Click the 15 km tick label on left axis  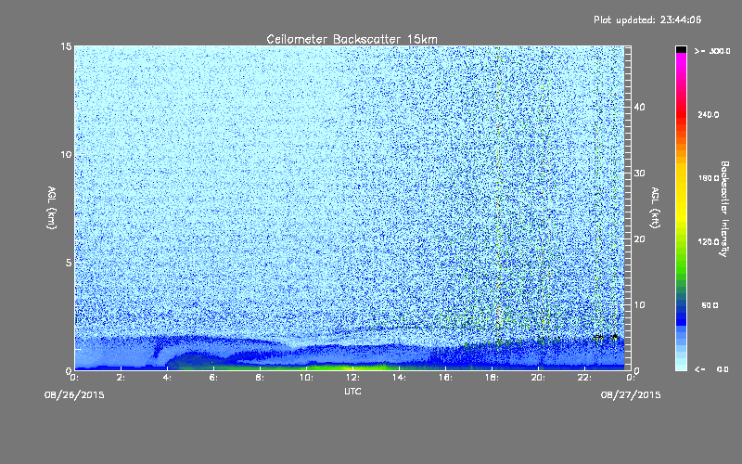click(66, 46)
